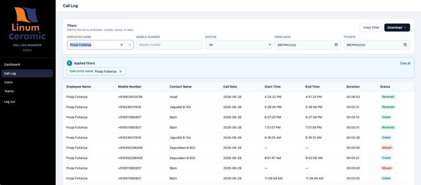Open the Status dropdown set to All
Screen dimensions: 421x185
239,45
